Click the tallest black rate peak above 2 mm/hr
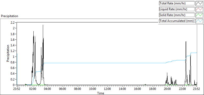 [x=43, y=25]
